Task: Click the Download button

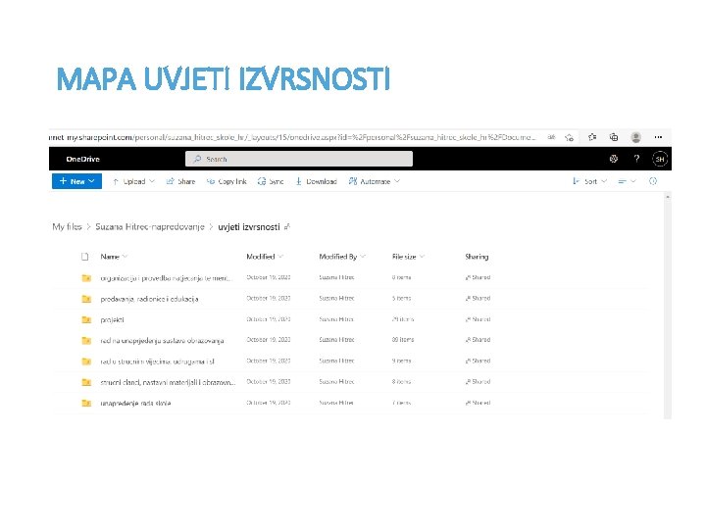Action: (x=316, y=181)
